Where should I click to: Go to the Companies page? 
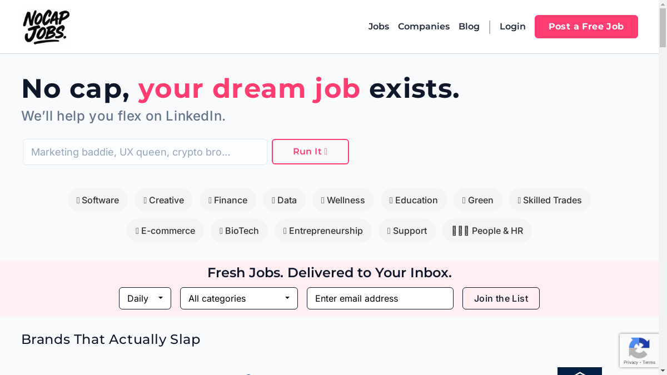tap(424, 27)
